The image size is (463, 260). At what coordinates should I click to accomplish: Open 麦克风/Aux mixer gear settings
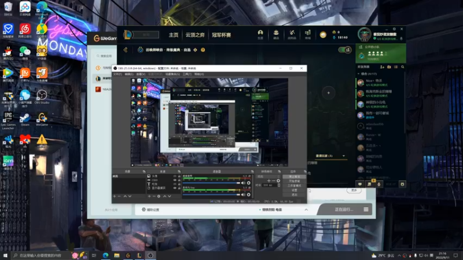coord(249,195)
